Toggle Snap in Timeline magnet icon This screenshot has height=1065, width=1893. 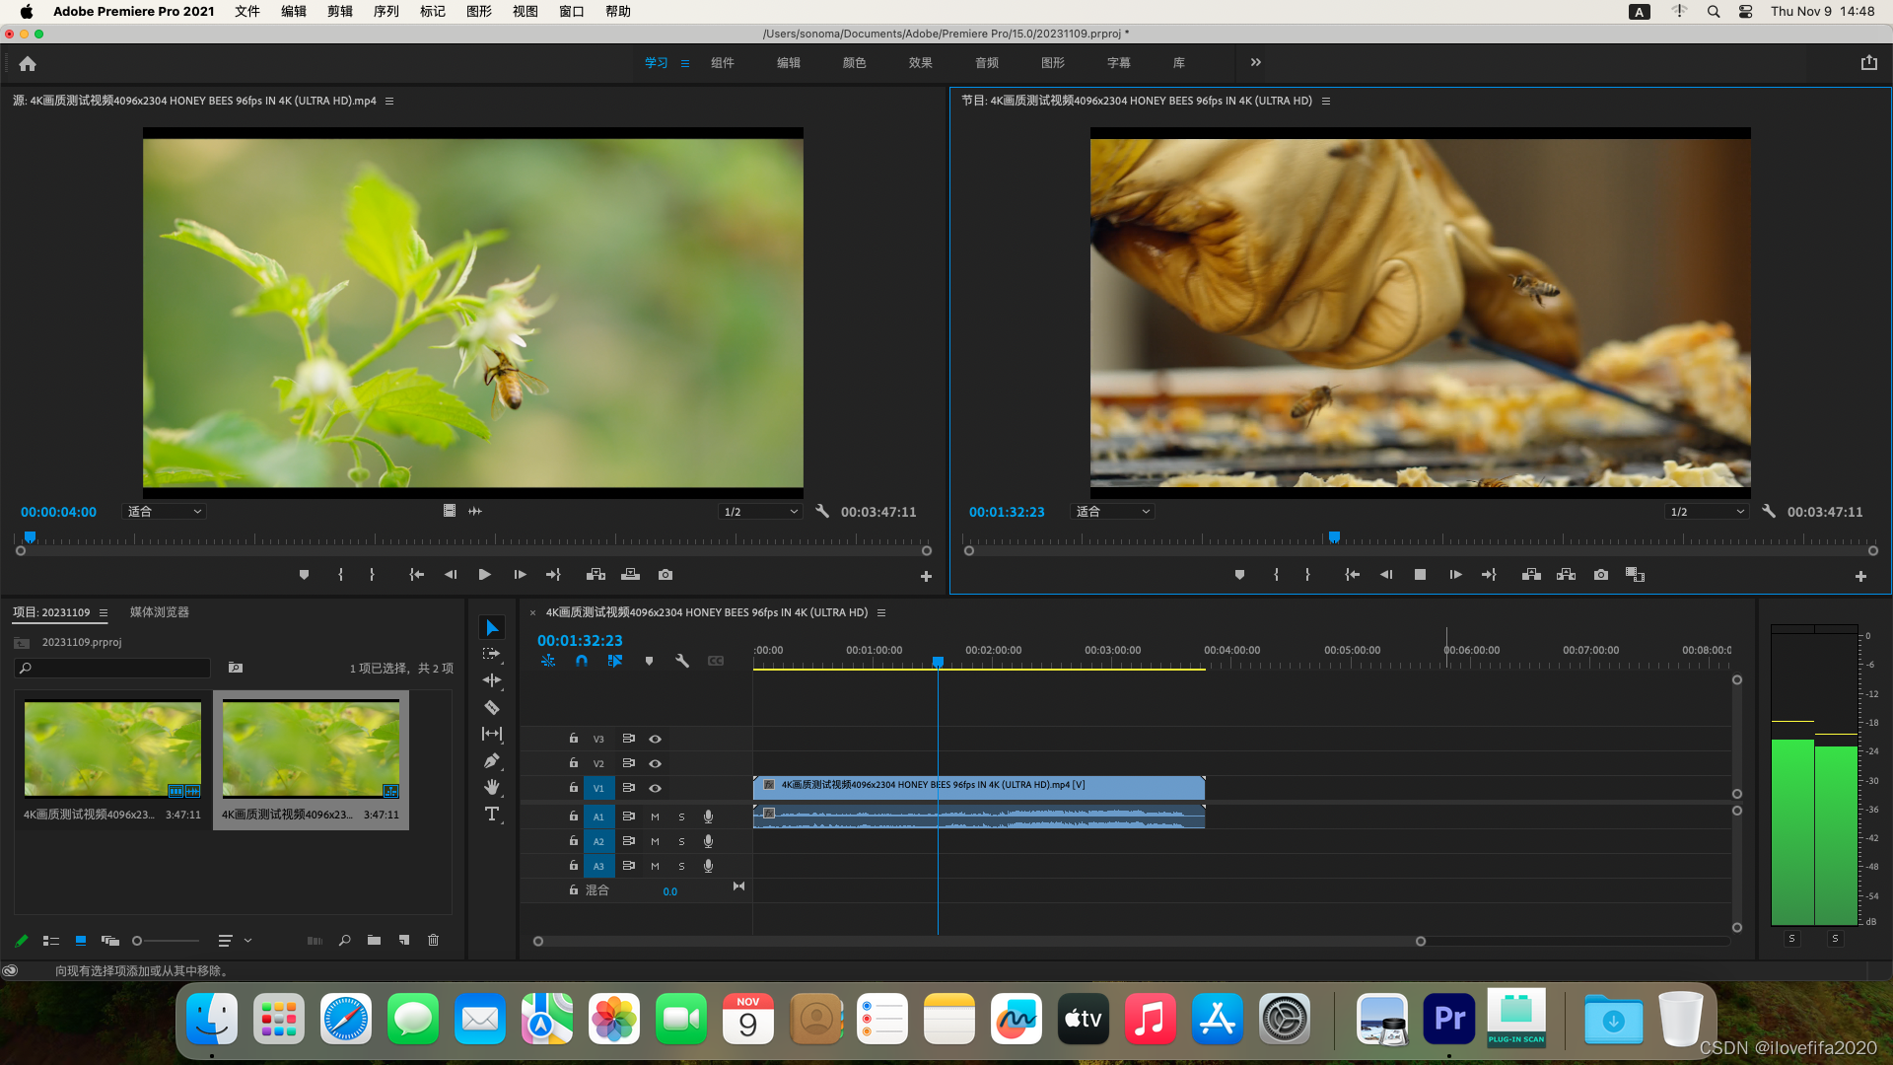[582, 661]
